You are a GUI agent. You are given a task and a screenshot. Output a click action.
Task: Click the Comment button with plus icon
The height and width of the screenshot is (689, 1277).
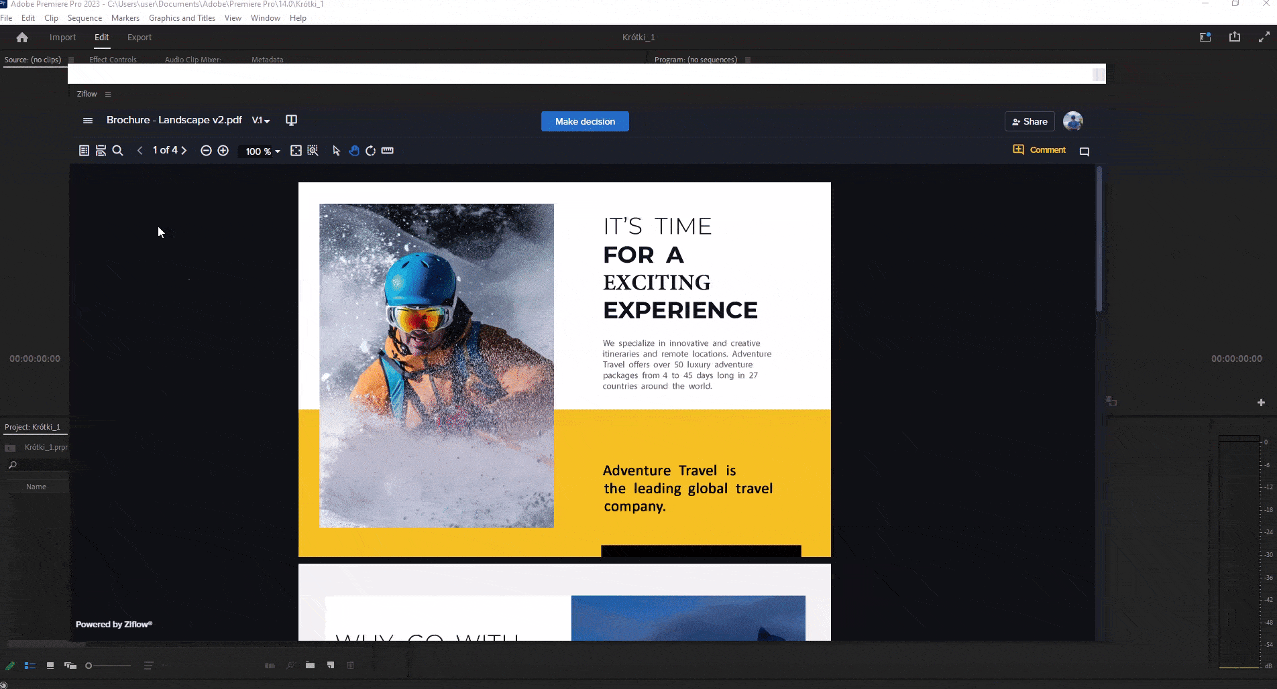1039,149
